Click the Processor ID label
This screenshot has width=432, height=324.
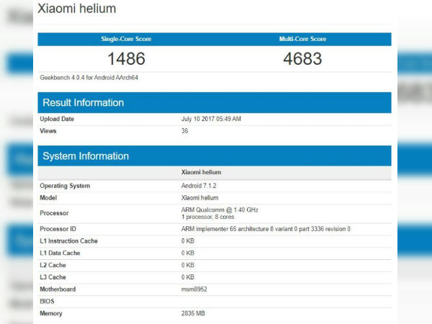pos(58,229)
